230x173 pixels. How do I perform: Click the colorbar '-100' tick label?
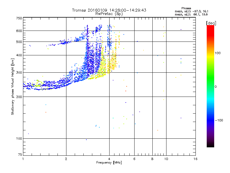pos(219,120)
